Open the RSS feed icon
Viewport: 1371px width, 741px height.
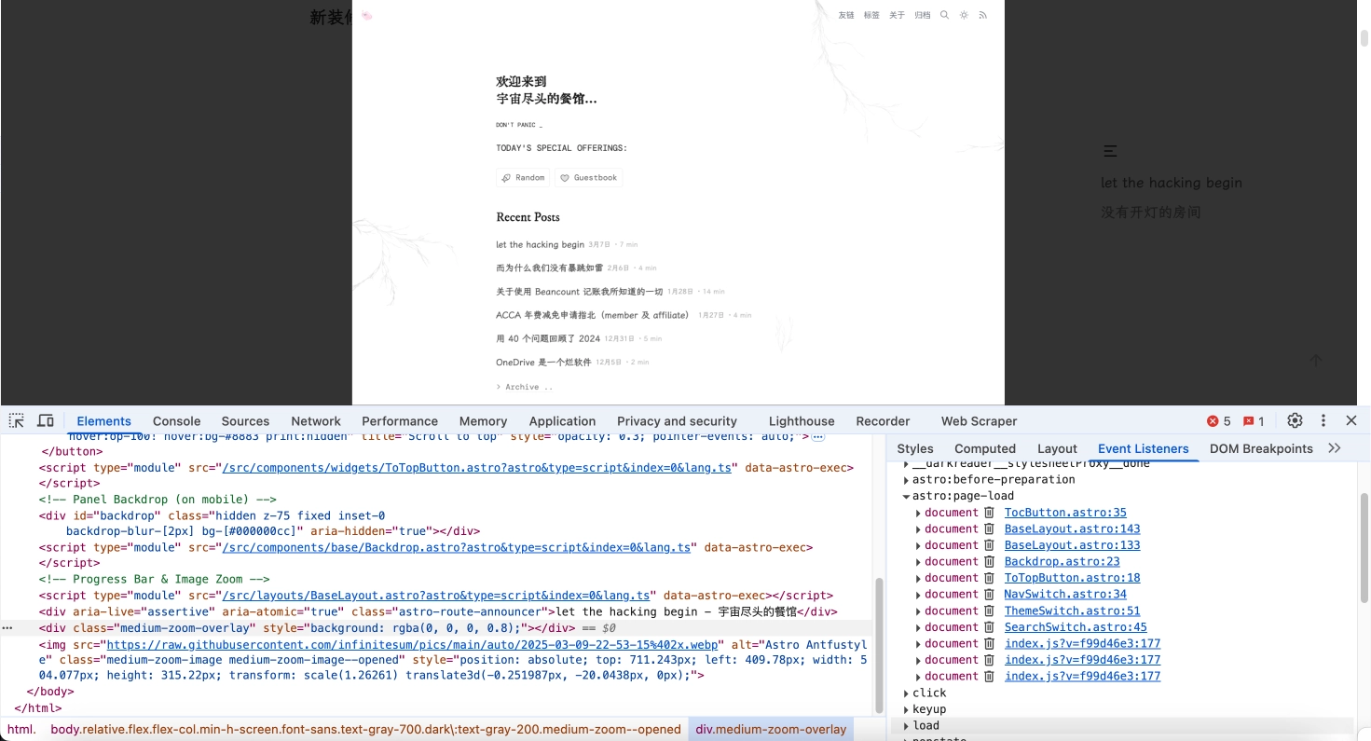[982, 15]
